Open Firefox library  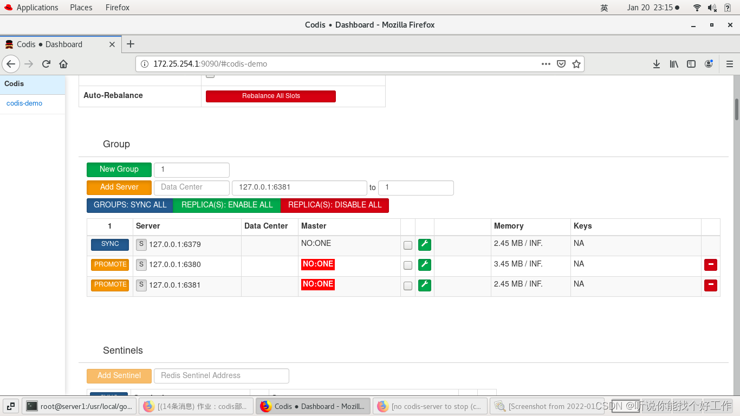[x=674, y=64]
